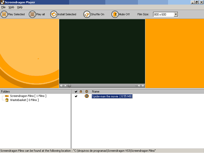Toggle the Mute Off button
204x153 pixels.
115,15
